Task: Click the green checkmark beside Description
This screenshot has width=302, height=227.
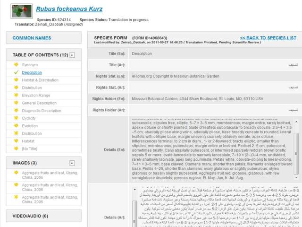Action: [x=16, y=72]
